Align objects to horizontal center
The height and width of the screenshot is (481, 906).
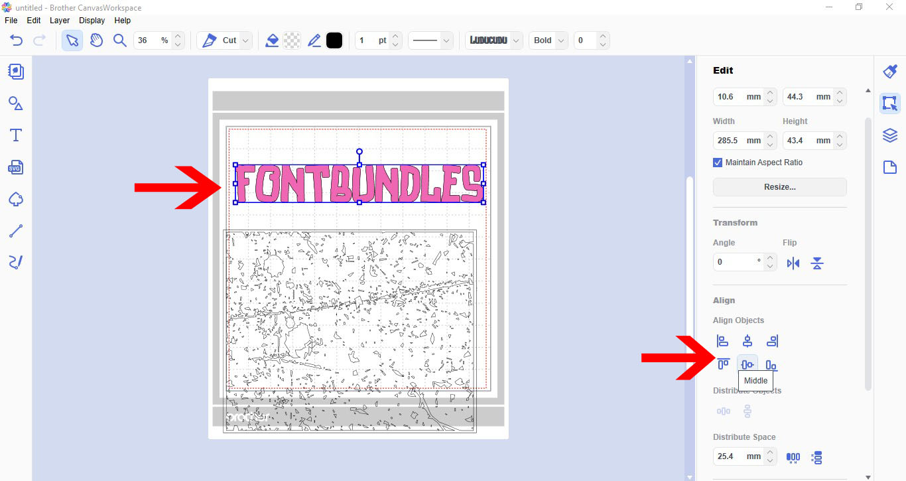(747, 341)
